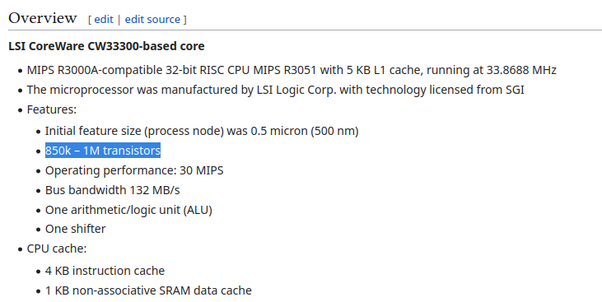This screenshot has height=302, width=602.
Task: Open the 'edit source' link
Action: tap(152, 19)
